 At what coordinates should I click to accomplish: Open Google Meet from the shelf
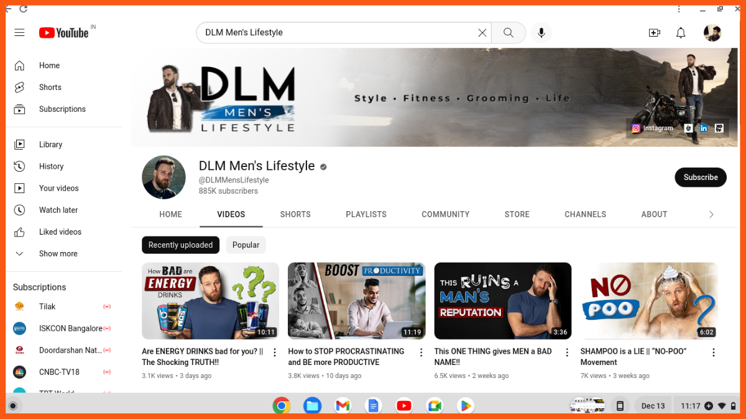coord(435,406)
